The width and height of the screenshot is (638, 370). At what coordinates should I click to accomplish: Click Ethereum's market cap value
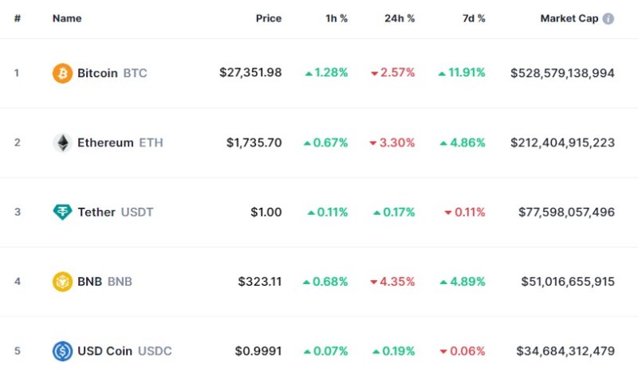point(562,143)
